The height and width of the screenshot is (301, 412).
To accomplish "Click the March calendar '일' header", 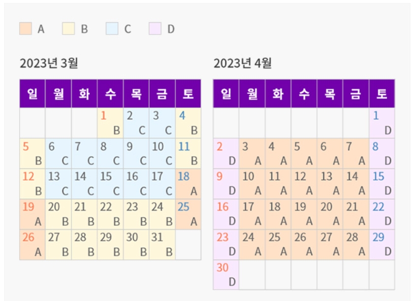I will [33, 94].
